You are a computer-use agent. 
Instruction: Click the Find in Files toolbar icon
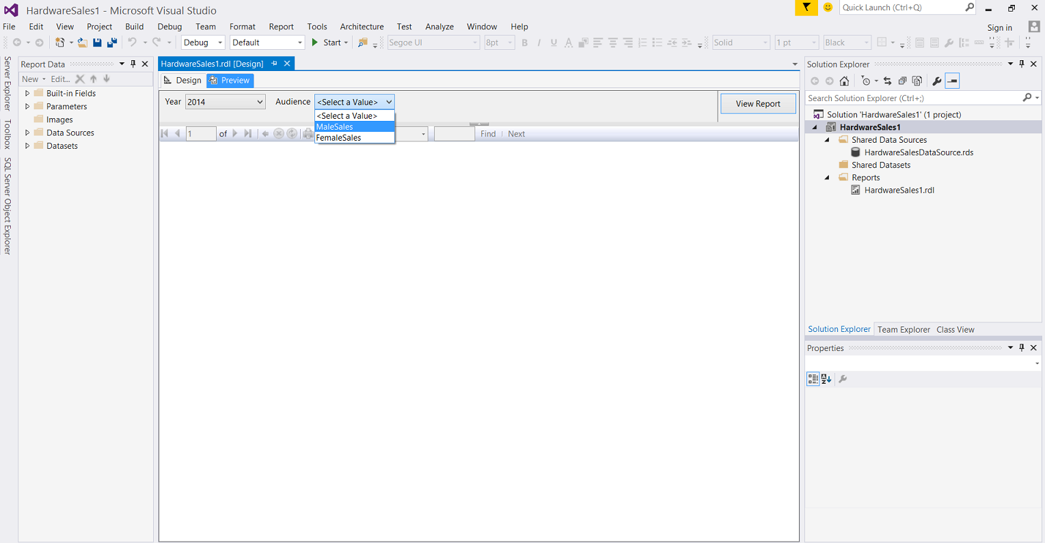[x=363, y=42]
